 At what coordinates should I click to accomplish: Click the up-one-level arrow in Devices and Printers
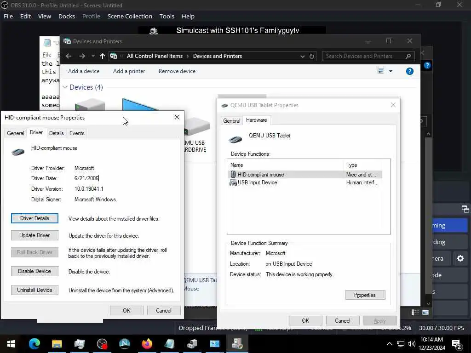coord(103,56)
